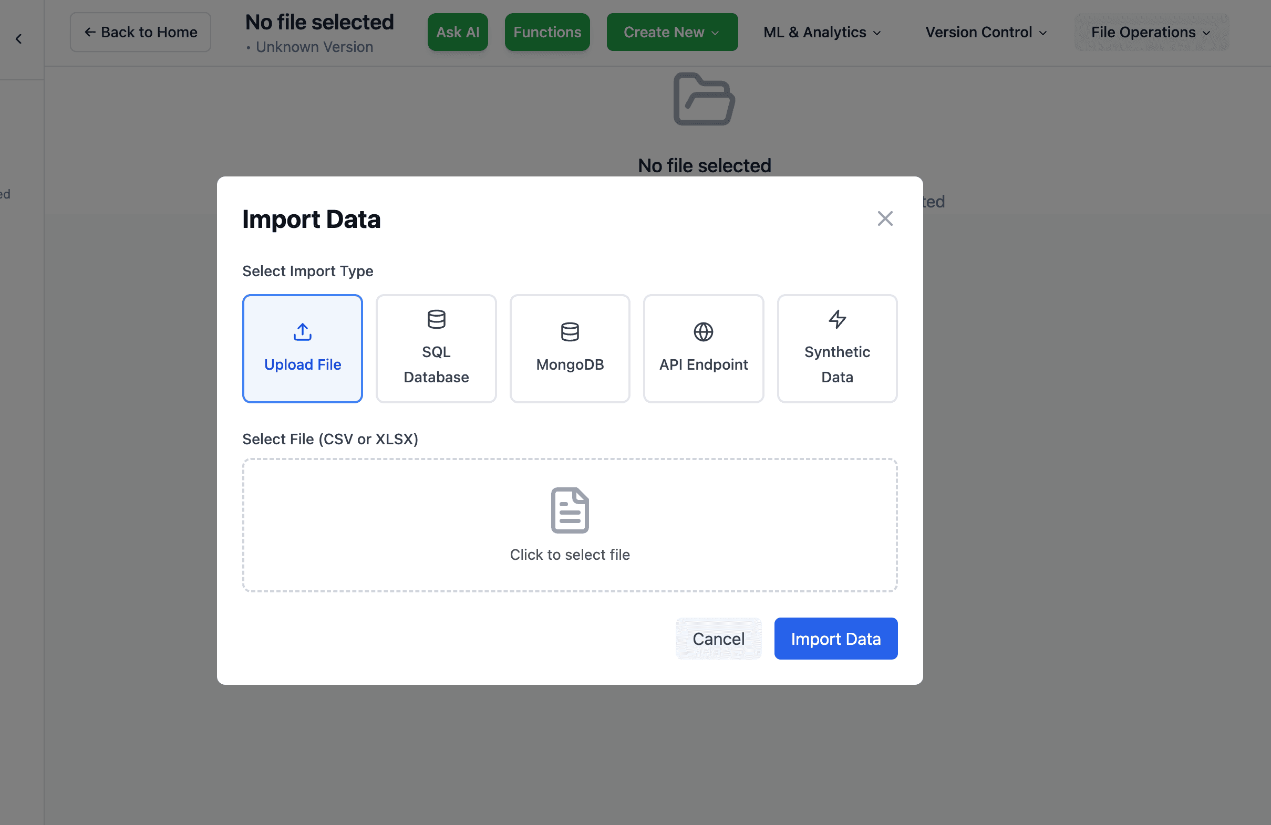This screenshot has height=825, width=1271.
Task: Collapse the left sidebar with the chevron
Action: [x=19, y=38]
